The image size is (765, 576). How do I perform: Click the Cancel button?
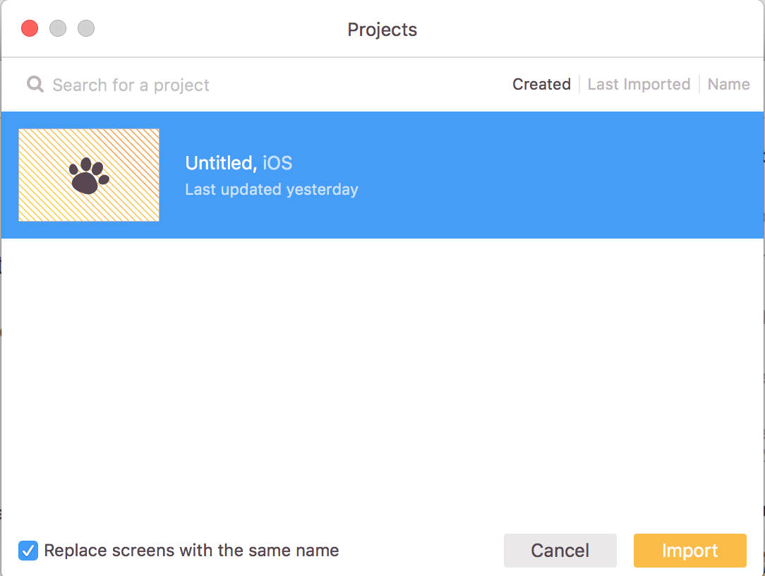click(560, 551)
